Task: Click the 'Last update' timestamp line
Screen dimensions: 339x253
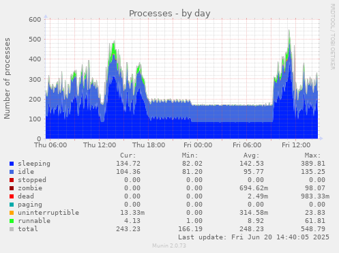Action: (254, 237)
